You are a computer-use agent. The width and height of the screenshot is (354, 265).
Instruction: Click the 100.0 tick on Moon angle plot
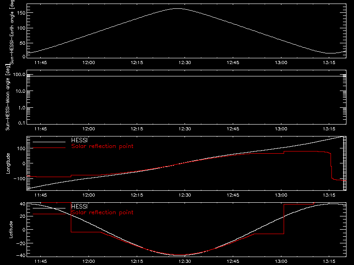(x=19, y=75)
